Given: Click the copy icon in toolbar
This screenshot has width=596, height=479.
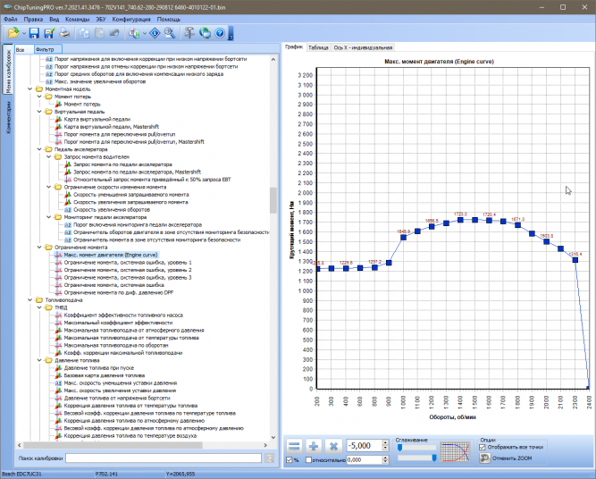Looking at the screenshot, I should point(84,33).
